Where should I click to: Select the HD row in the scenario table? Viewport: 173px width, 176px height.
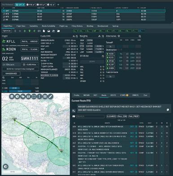tap(83, 20)
